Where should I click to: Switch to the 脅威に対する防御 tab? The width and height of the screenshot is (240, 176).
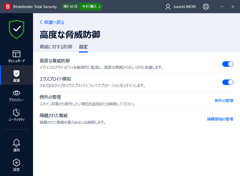click(x=56, y=47)
